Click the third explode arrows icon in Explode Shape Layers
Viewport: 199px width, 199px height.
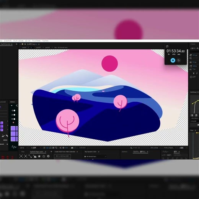pos(30,156)
